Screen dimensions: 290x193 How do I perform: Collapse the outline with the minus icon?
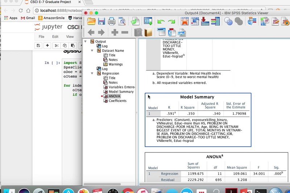125,33
